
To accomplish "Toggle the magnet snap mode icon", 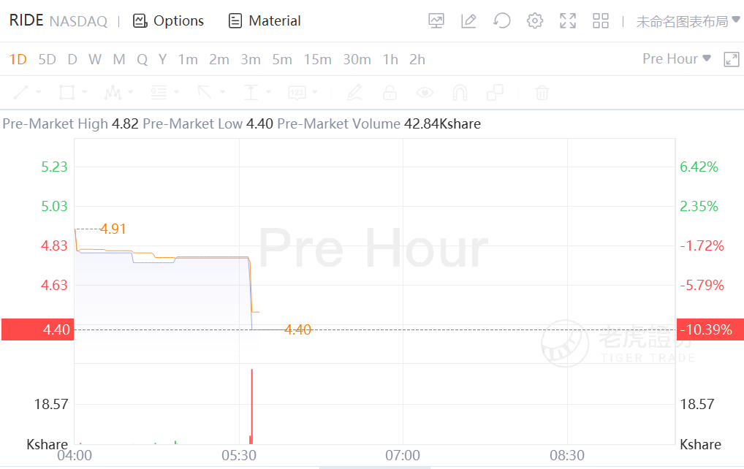I will (460, 93).
